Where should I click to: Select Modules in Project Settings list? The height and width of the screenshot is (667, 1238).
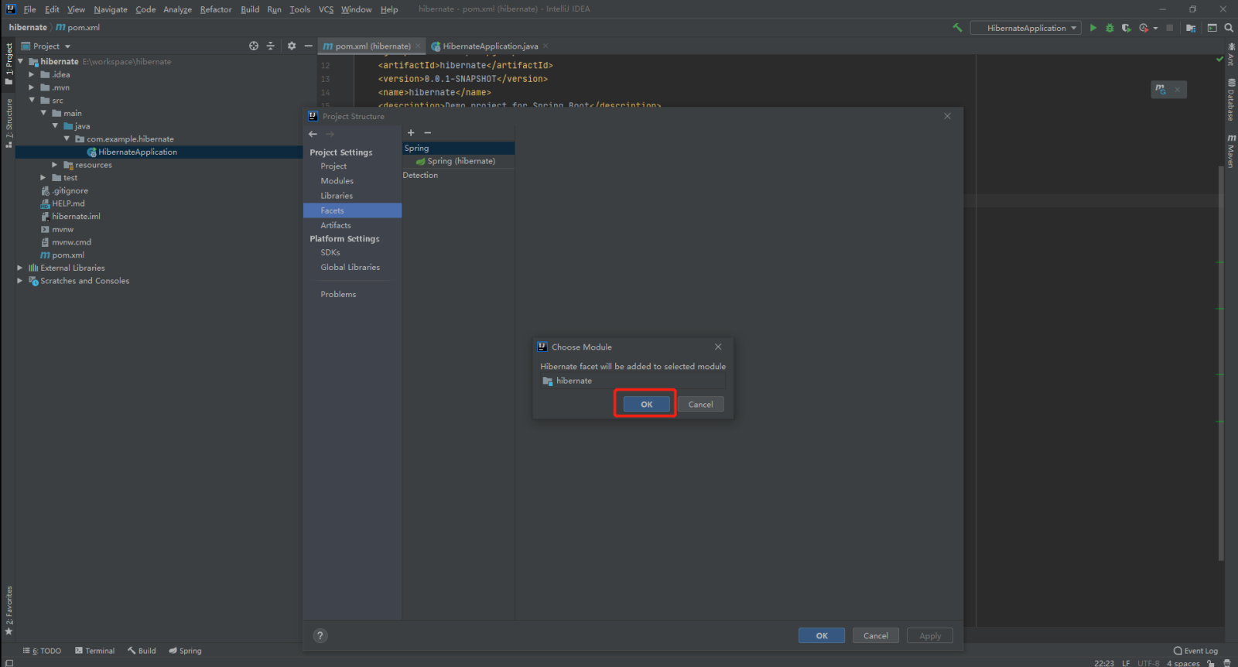(337, 181)
